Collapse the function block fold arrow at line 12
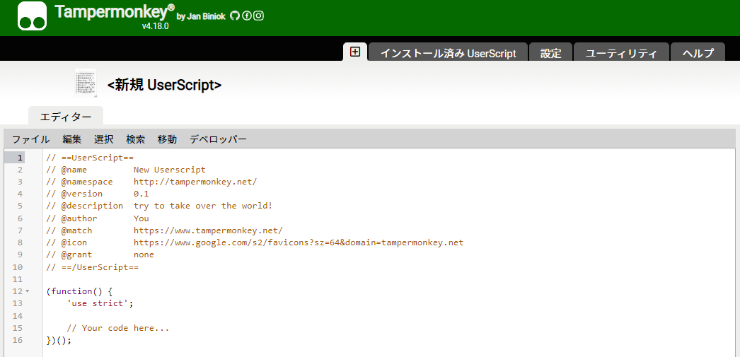This screenshot has height=357, width=740. point(28,291)
